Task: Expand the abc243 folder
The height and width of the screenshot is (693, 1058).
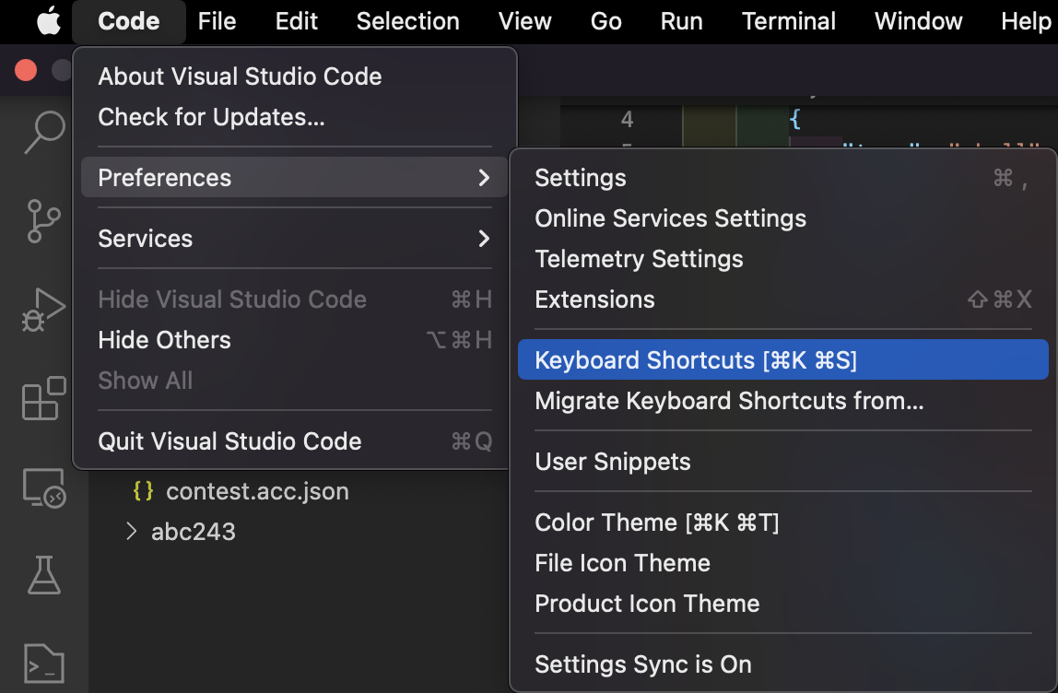Action: 131,532
